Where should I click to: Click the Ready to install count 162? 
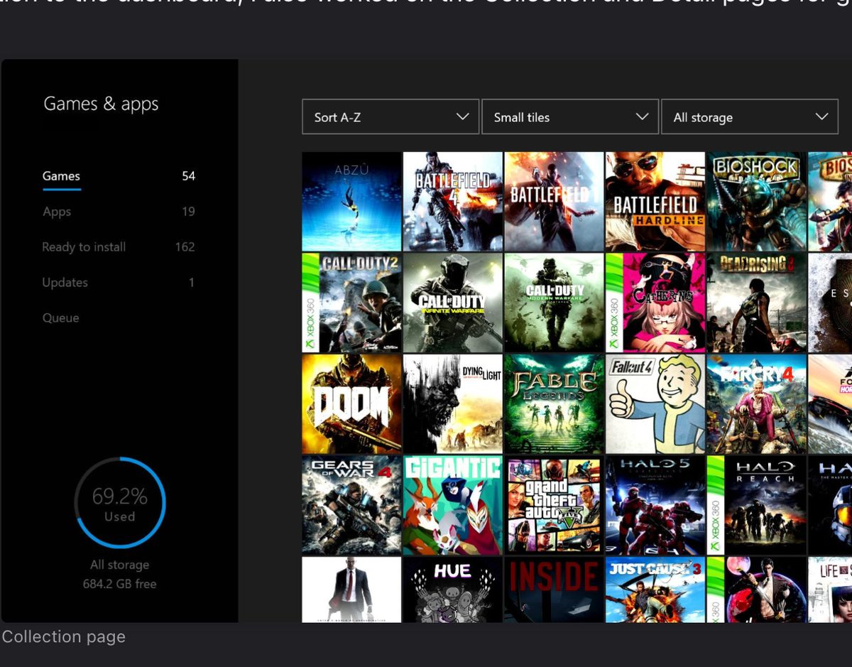click(x=185, y=247)
